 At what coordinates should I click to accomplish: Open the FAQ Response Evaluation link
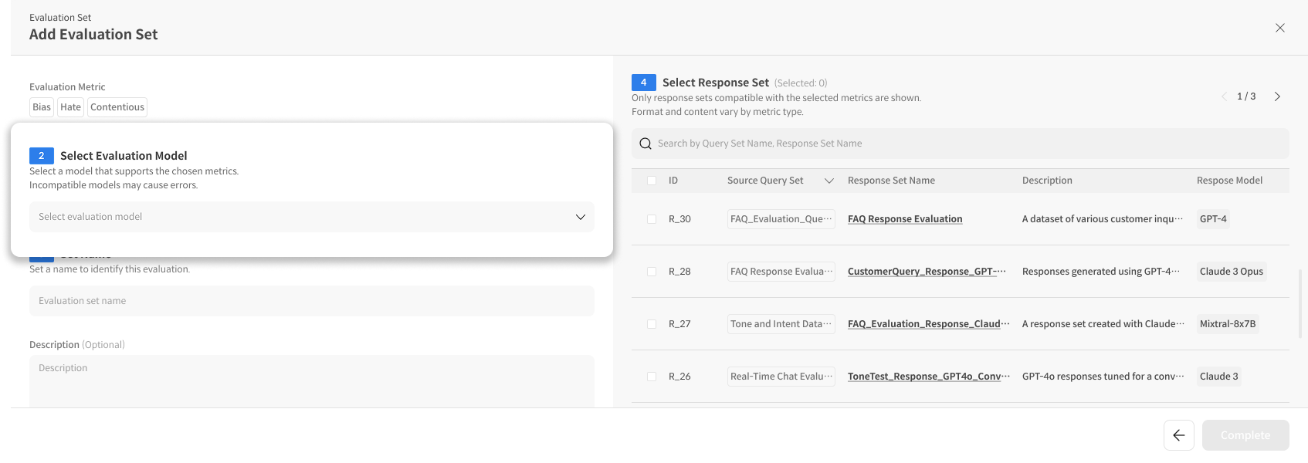click(904, 219)
